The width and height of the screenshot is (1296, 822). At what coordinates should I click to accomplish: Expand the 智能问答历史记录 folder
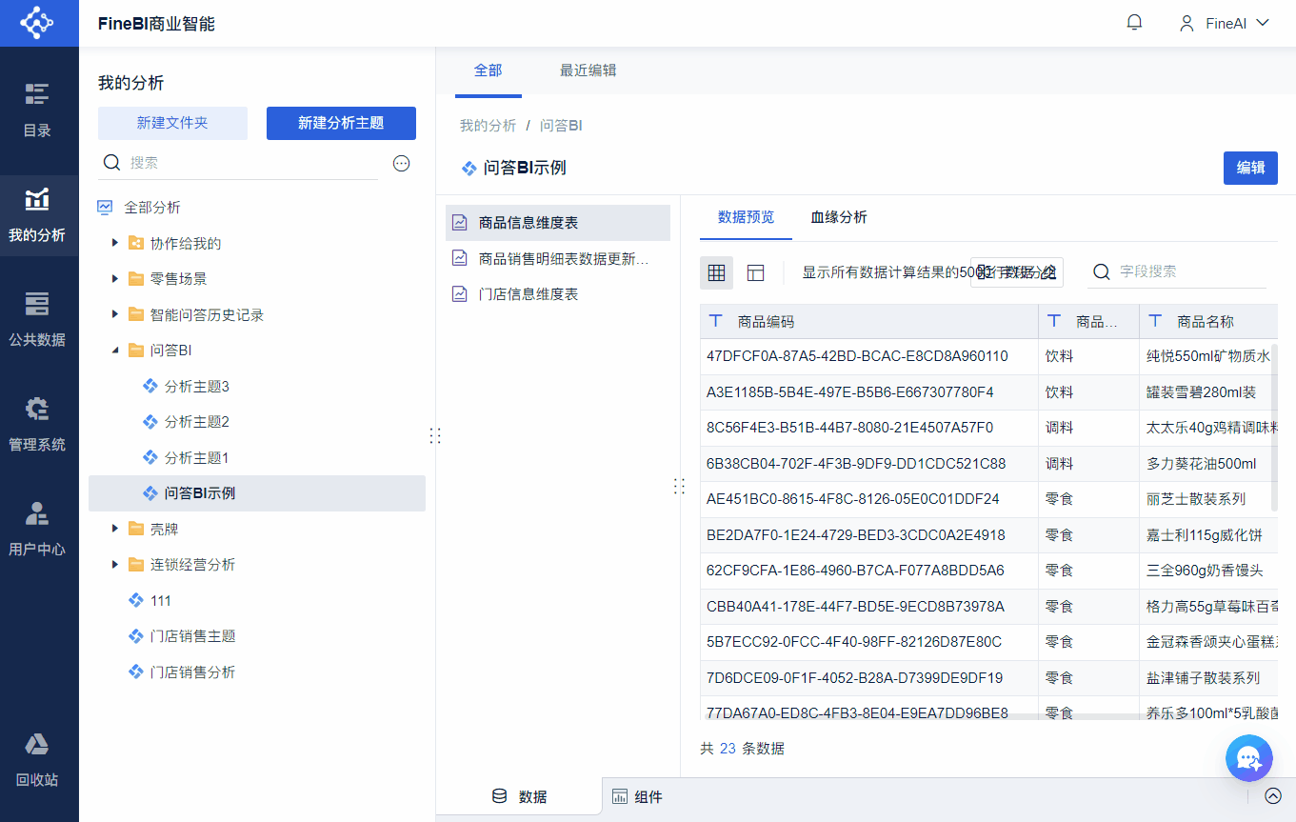(x=115, y=315)
